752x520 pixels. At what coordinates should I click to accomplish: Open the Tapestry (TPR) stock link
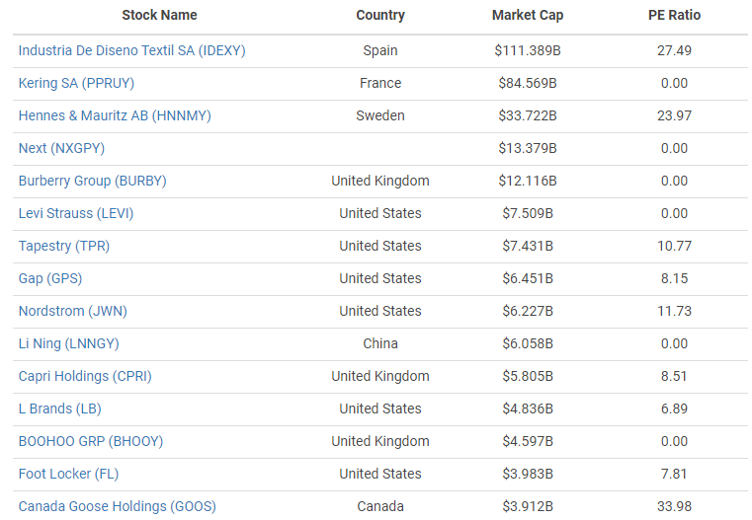[63, 246]
